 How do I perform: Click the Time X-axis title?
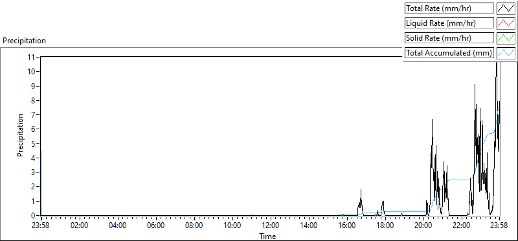click(x=267, y=236)
